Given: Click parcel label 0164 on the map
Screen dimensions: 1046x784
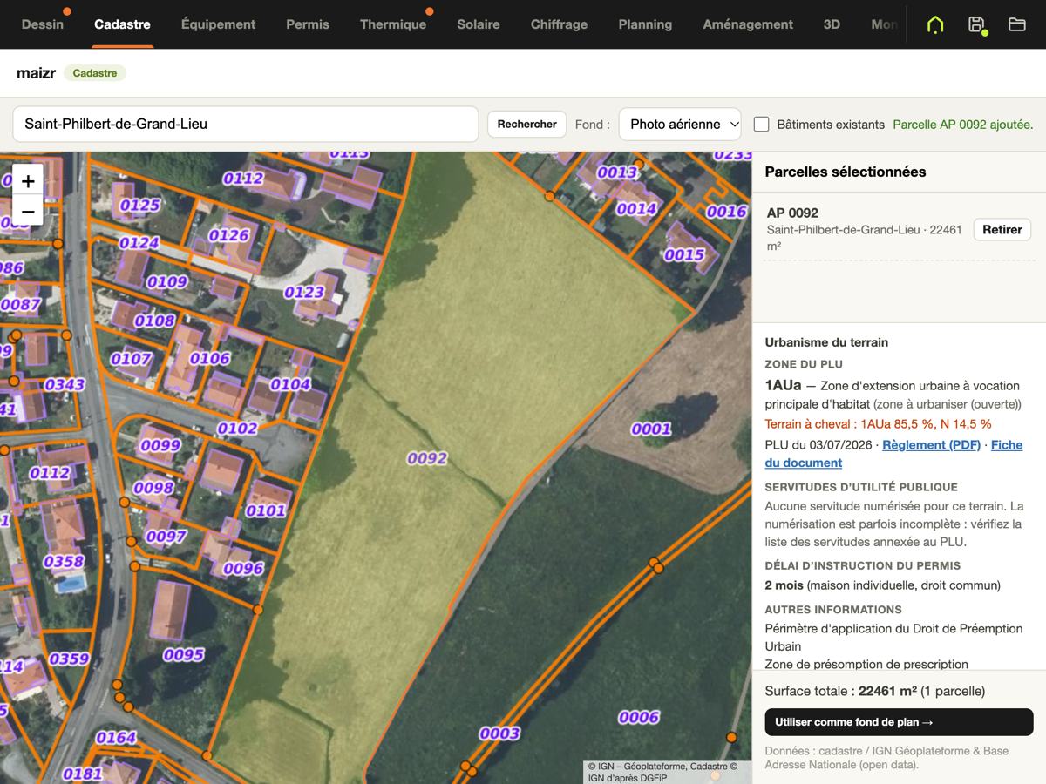Looking at the screenshot, I should tap(116, 738).
